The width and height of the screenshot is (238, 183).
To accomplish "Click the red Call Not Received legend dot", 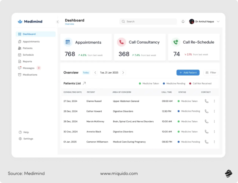I will pos(190,83).
